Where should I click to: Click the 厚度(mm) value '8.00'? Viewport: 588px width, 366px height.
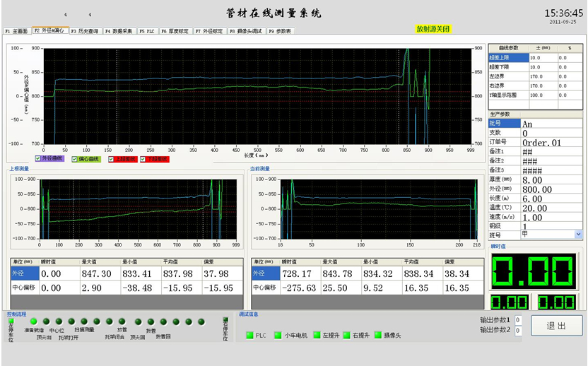(552, 180)
